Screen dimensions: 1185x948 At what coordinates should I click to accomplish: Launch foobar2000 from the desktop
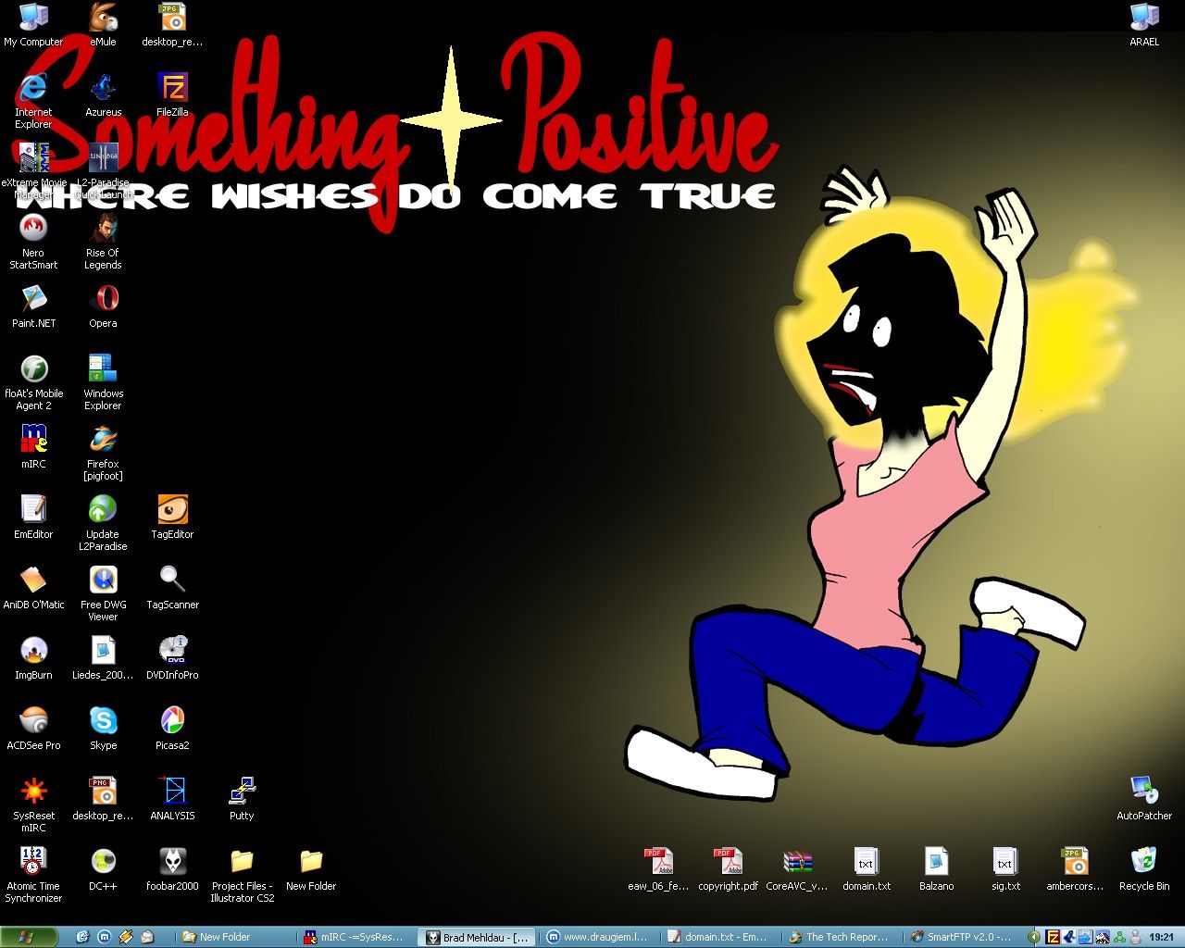172,868
